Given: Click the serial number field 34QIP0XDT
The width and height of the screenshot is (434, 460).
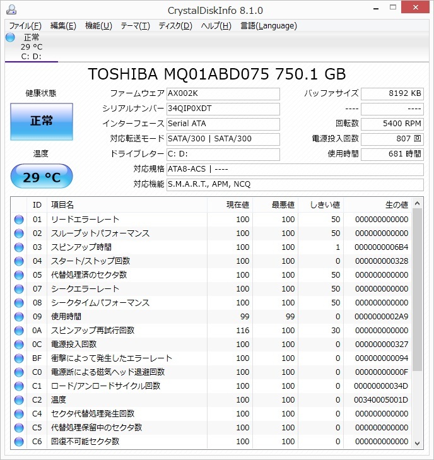Looking at the screenshot, I should click(x=223, y=109).
